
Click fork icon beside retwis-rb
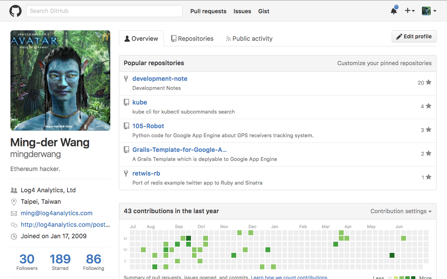(126, 173)
